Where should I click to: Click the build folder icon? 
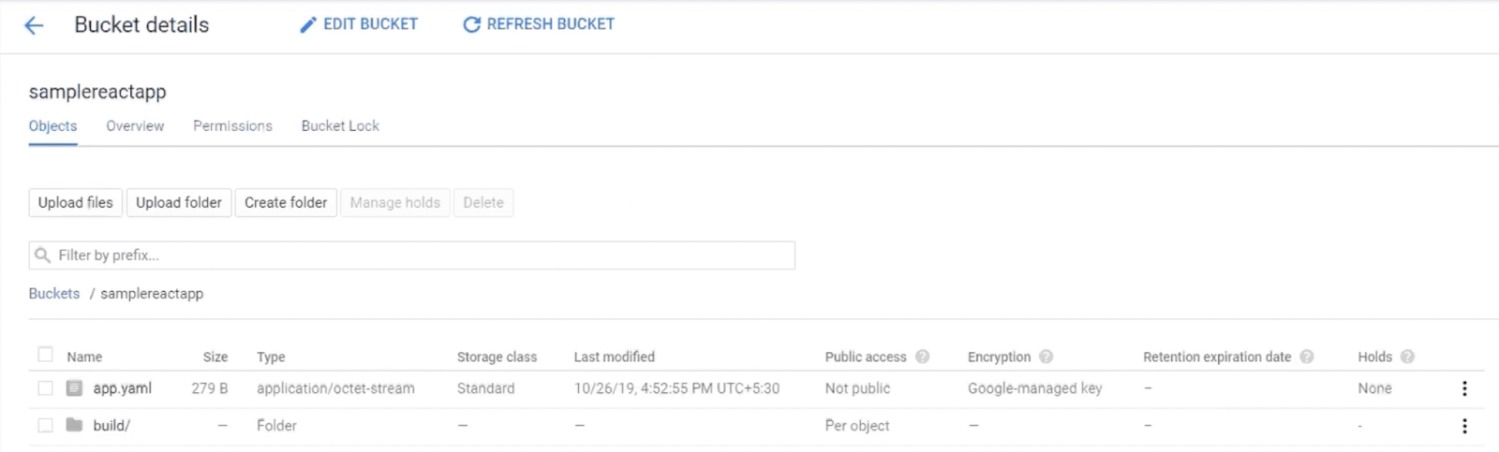pyautogui.click(x=74, y=425)
